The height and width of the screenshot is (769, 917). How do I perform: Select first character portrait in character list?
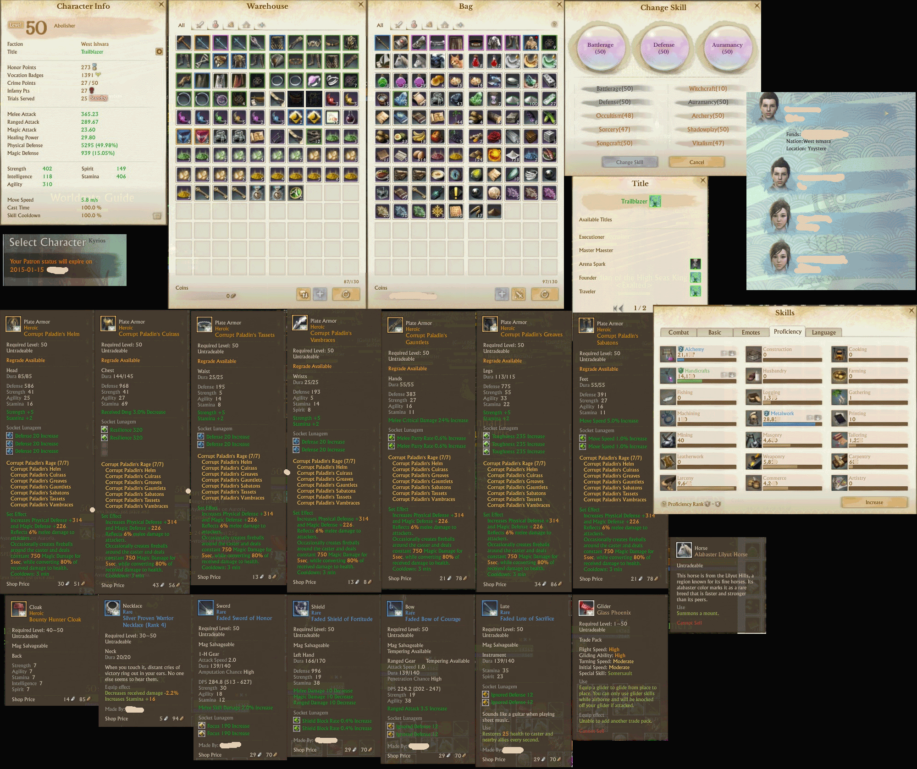(769, 110)
